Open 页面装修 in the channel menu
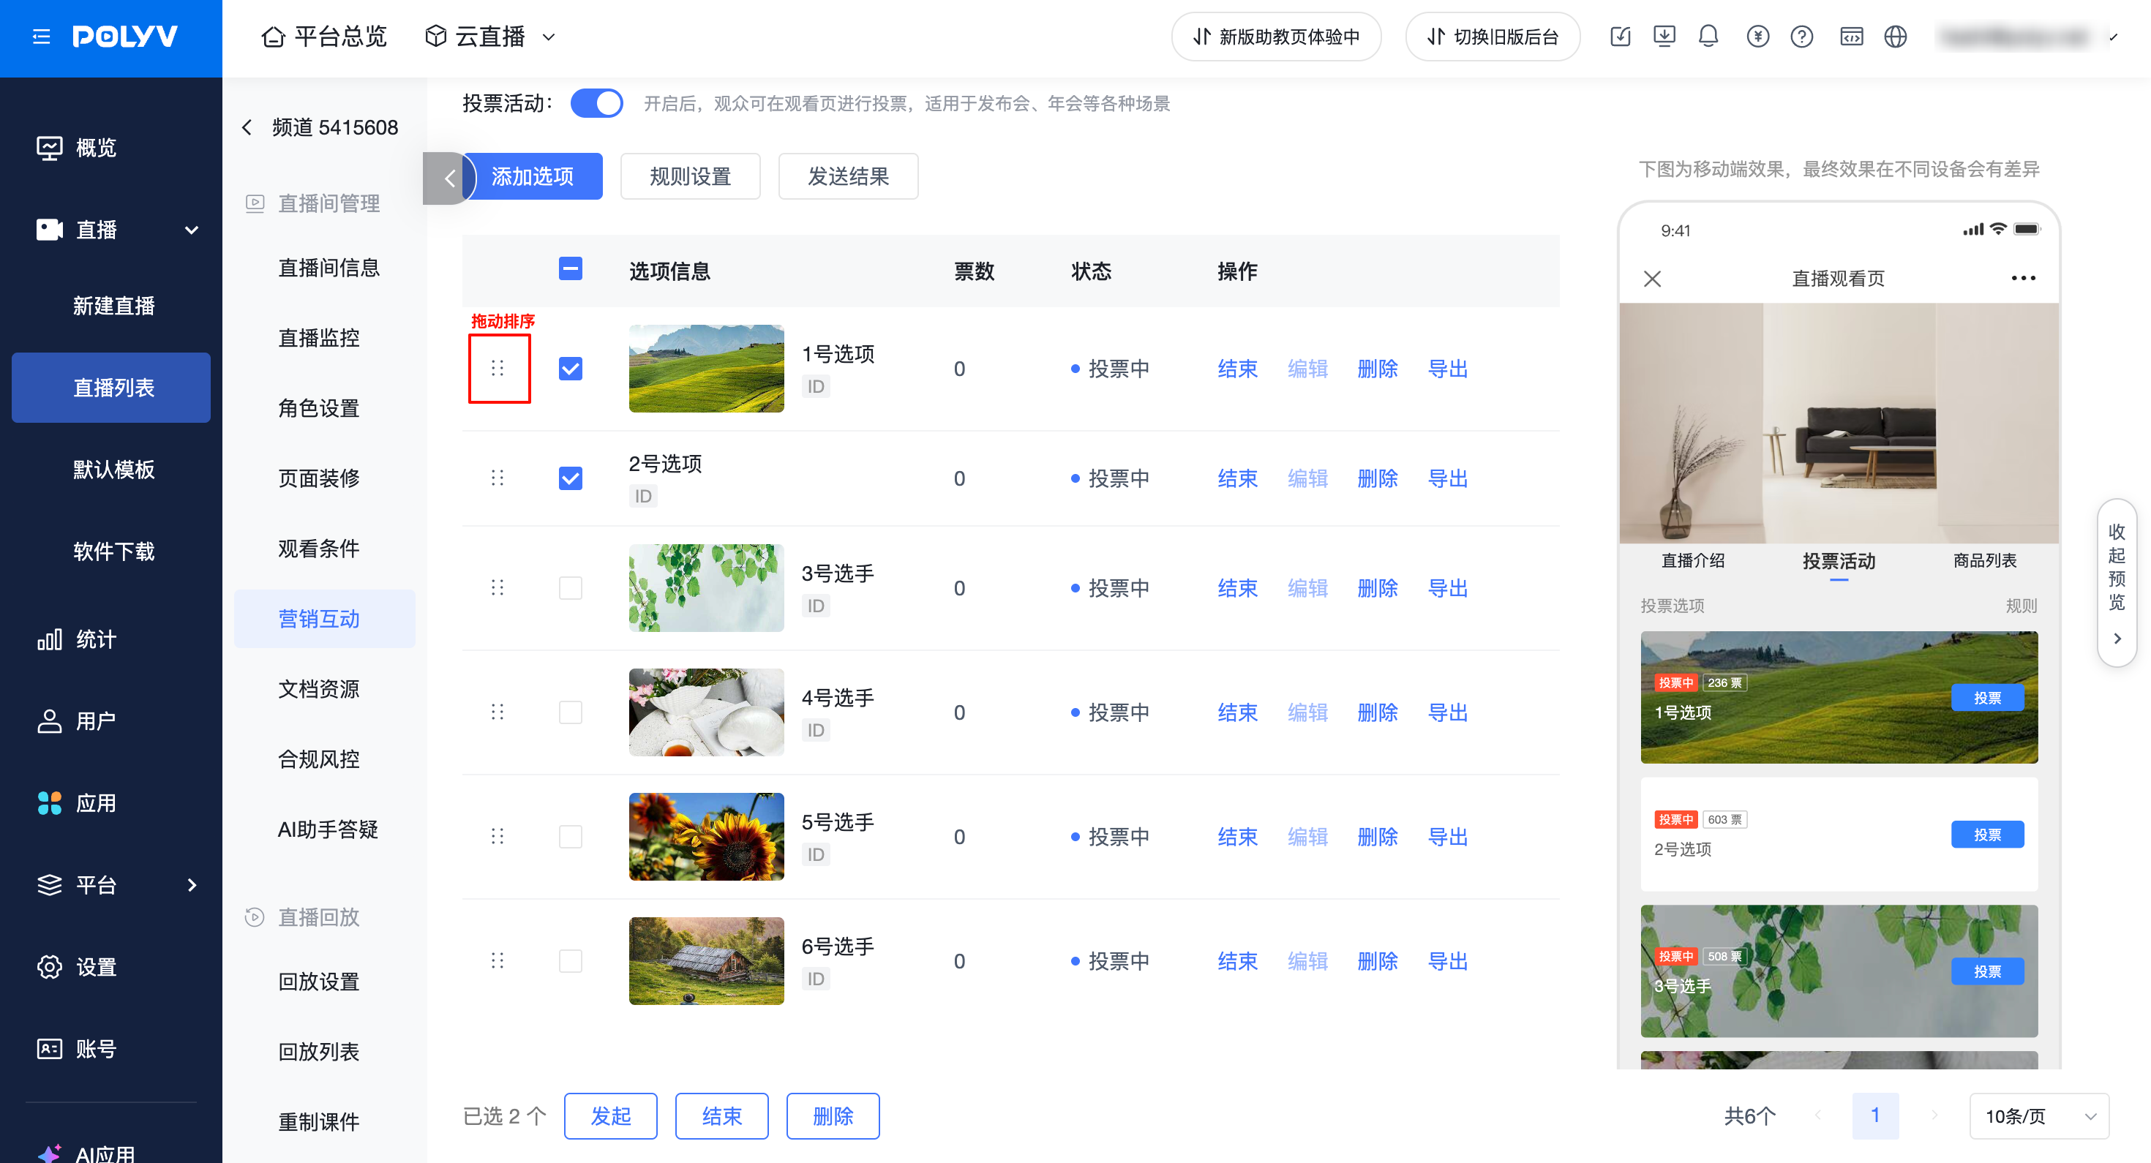Screen dimensions: 2151x1163 (x=319, y=478)
